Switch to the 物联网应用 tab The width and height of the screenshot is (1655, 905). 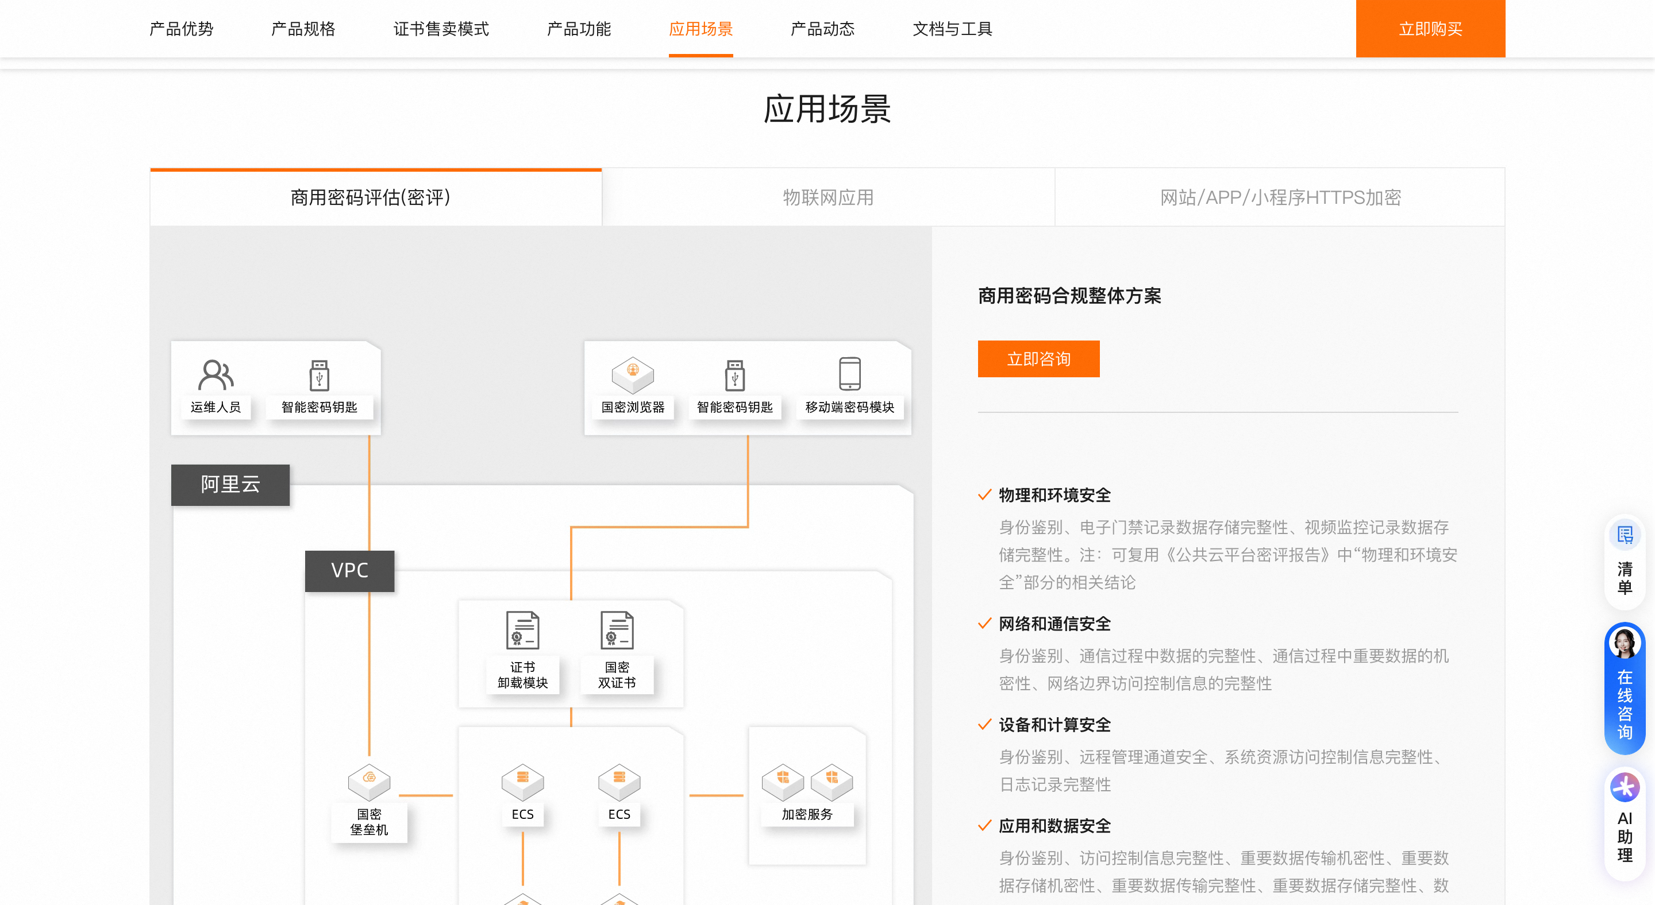pos(827,198)
